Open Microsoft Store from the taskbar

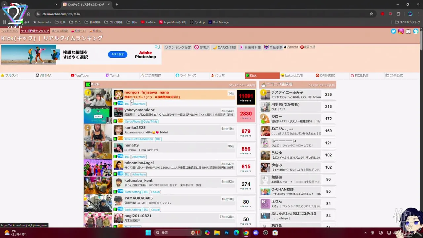pos(275,233)
